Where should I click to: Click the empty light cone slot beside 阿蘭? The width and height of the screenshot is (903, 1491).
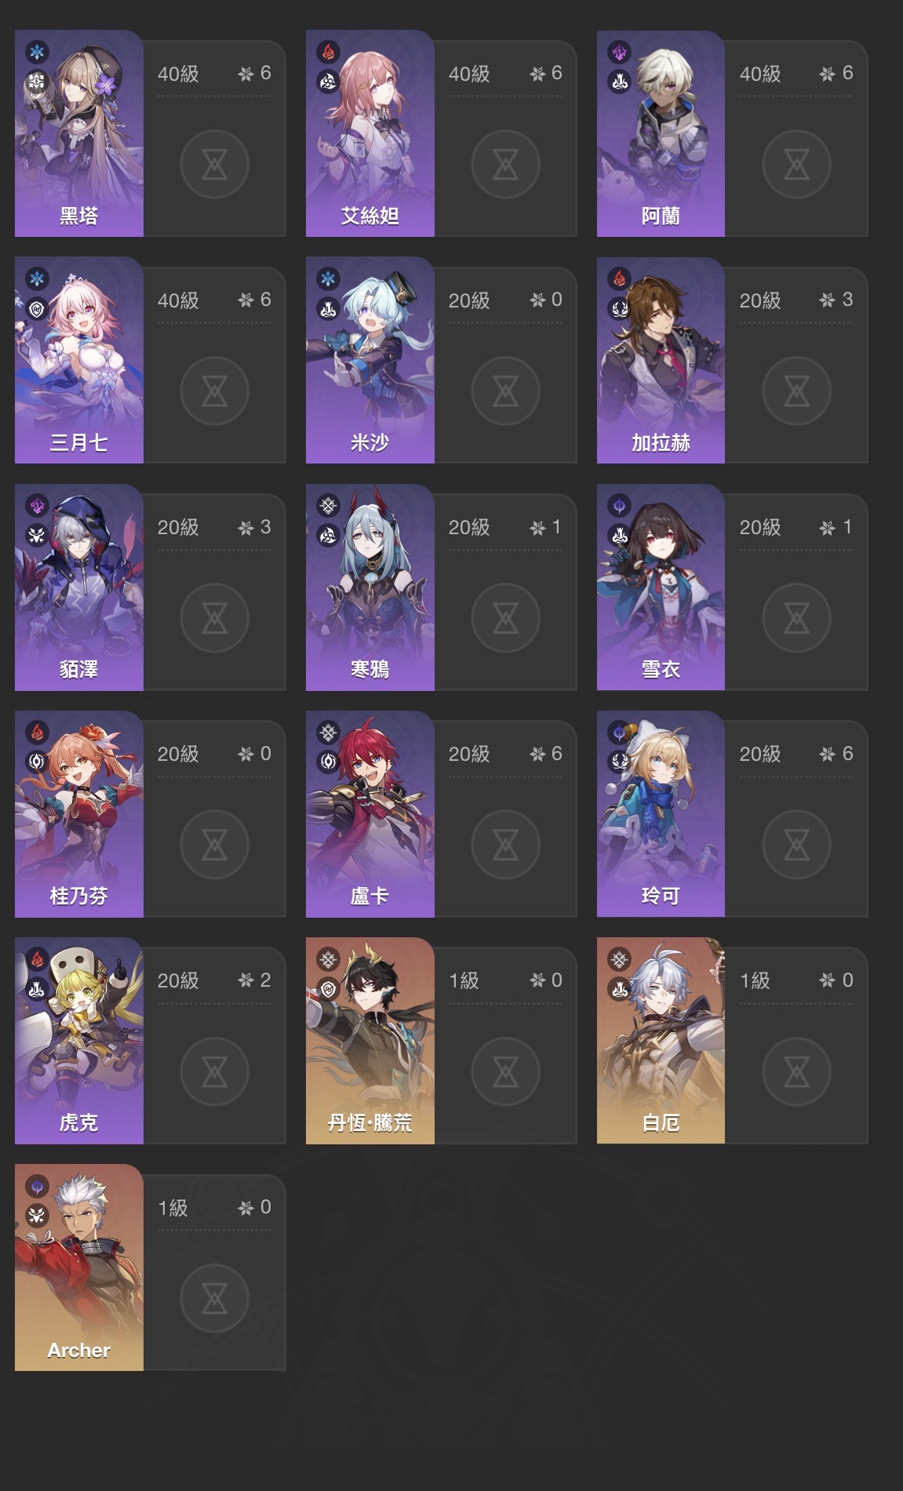click(x=796, y=165)
